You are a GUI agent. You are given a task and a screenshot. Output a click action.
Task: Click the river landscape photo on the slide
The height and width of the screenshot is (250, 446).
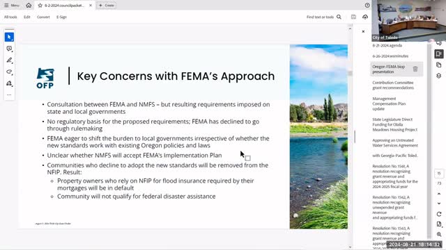click(x=318, y=137)
